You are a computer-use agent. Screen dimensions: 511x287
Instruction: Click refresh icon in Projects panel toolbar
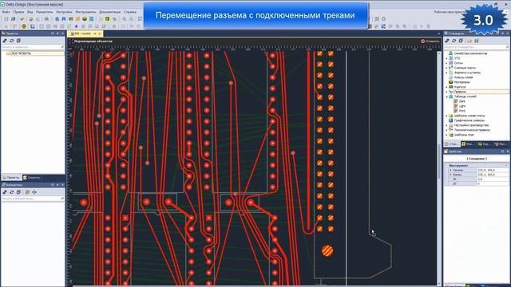coord(12,41)
